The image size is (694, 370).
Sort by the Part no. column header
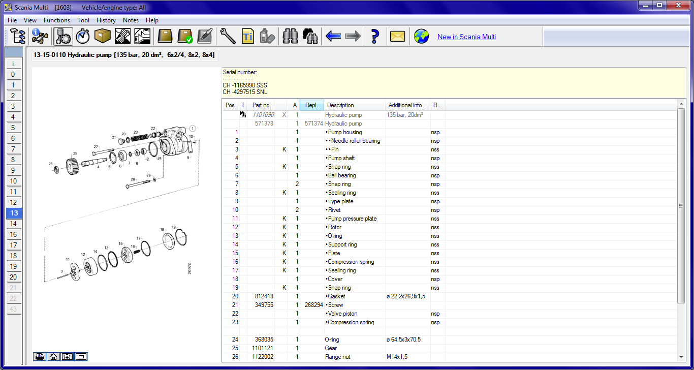tap(262, 105)
